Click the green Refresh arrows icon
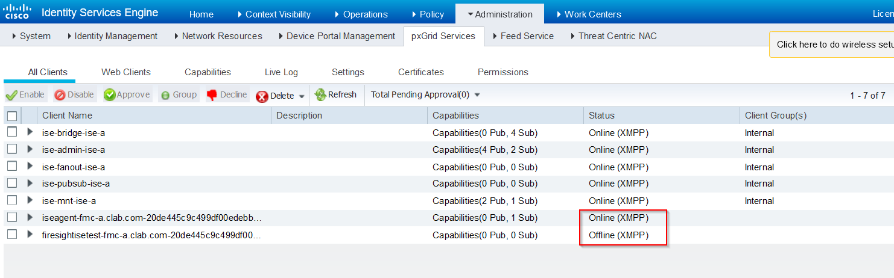The width and height of the screenshot is (894, 278). [x=320, y=94]
